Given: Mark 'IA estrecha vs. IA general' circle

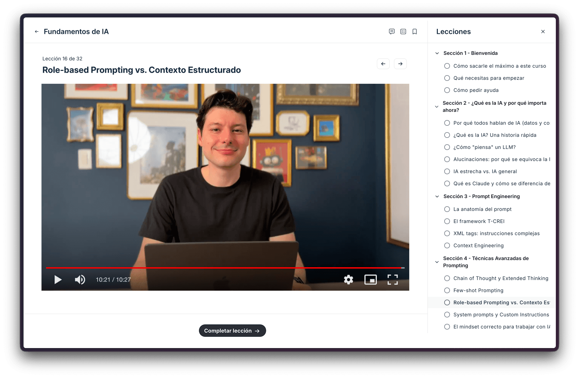Looking at the screenshot, I should (447, 171).
